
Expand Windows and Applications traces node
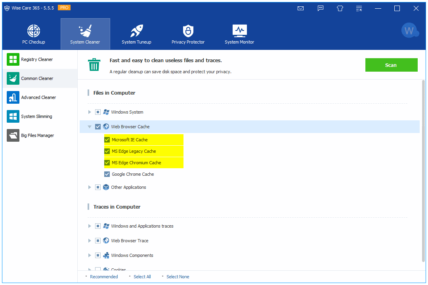[89, 226]
